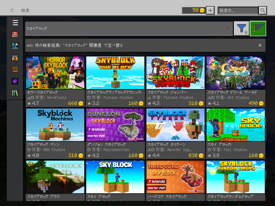Open the Skyblock Classic One Block thumbnail
This screenshot has height=206, width=275.
click(x=115, y=73)
